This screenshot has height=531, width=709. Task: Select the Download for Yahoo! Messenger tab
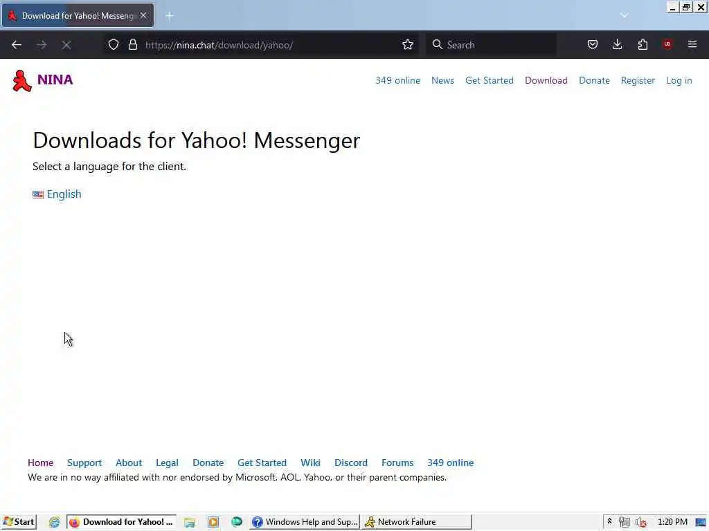(78, 15)
